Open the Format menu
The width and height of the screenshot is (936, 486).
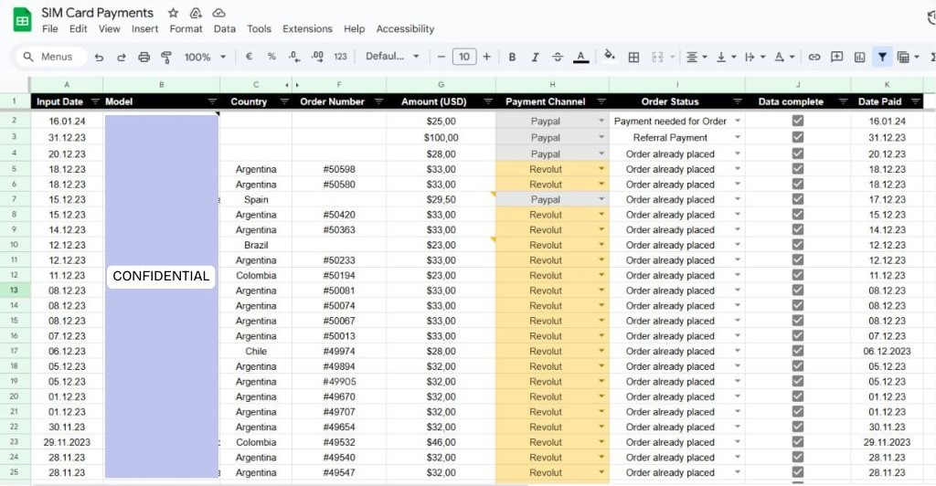click(x=186, y=29)
